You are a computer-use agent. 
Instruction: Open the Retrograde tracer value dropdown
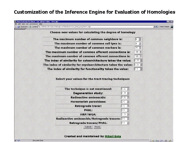tap(125, 106)
